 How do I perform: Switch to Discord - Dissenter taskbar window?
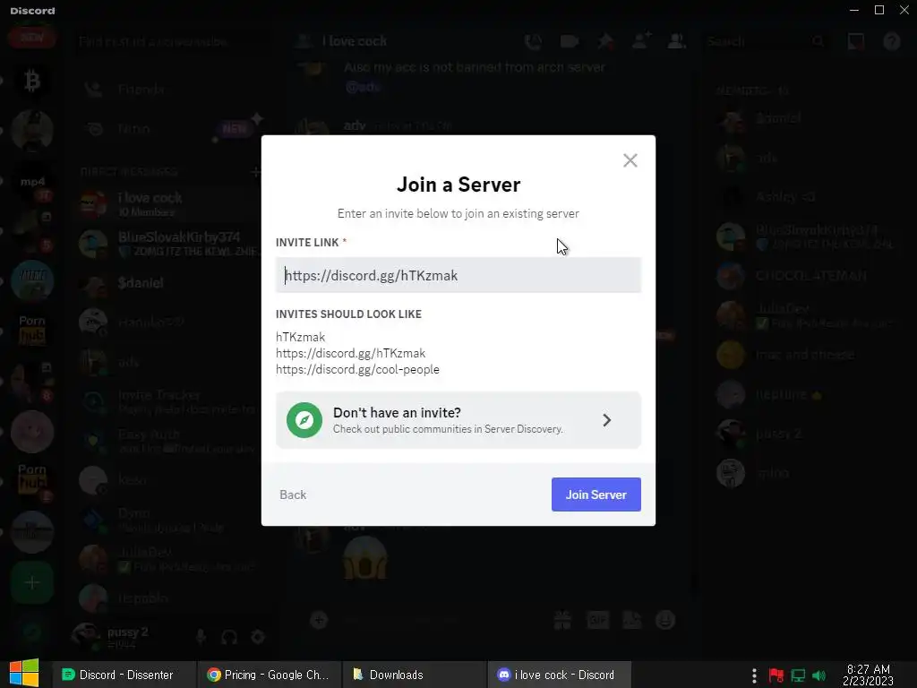pos(124,675)
